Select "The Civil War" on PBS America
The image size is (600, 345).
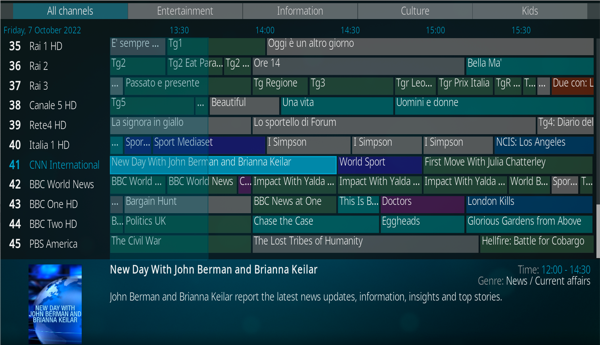pos(158,244)
